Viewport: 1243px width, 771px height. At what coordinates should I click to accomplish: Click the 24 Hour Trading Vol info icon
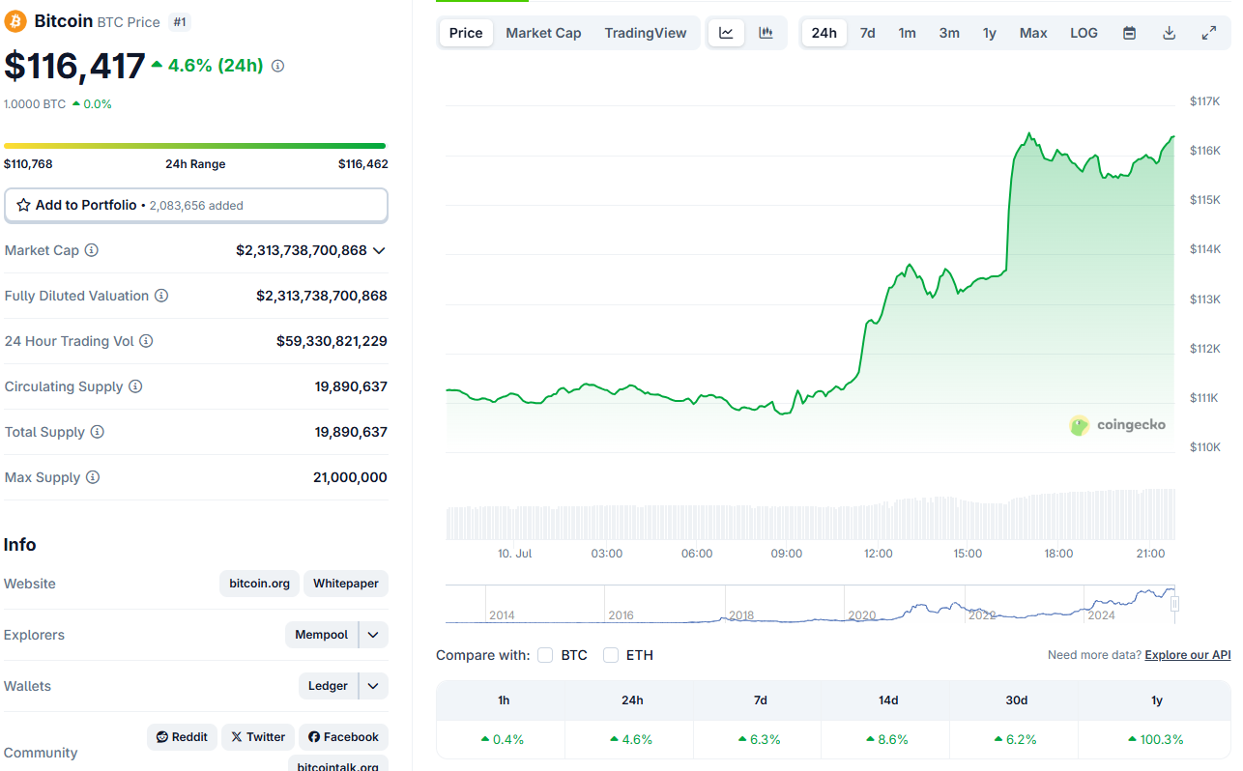(146, 341)
